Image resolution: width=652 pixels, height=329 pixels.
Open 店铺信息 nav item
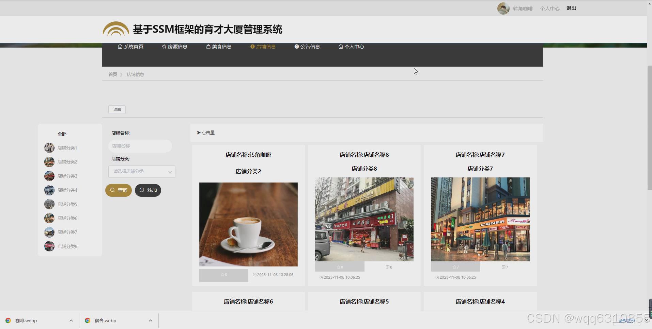click(x=263, y=47)
